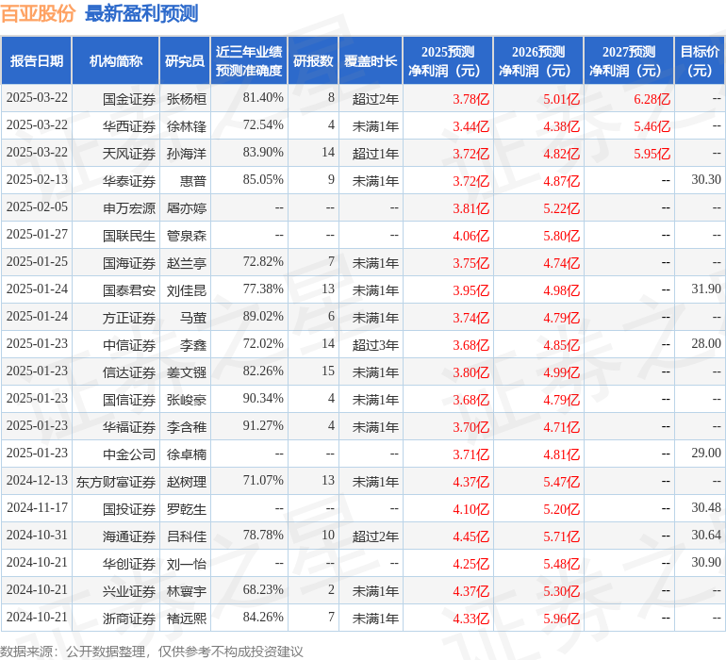Click accuracy value 91.27%

pos(263,425)
